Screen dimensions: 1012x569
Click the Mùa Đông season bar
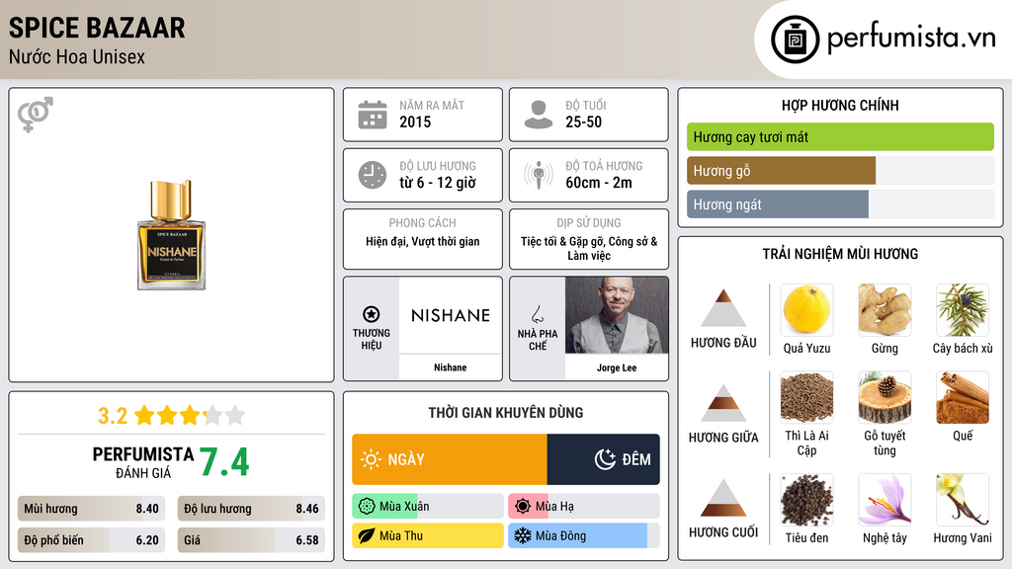[584, 535]
